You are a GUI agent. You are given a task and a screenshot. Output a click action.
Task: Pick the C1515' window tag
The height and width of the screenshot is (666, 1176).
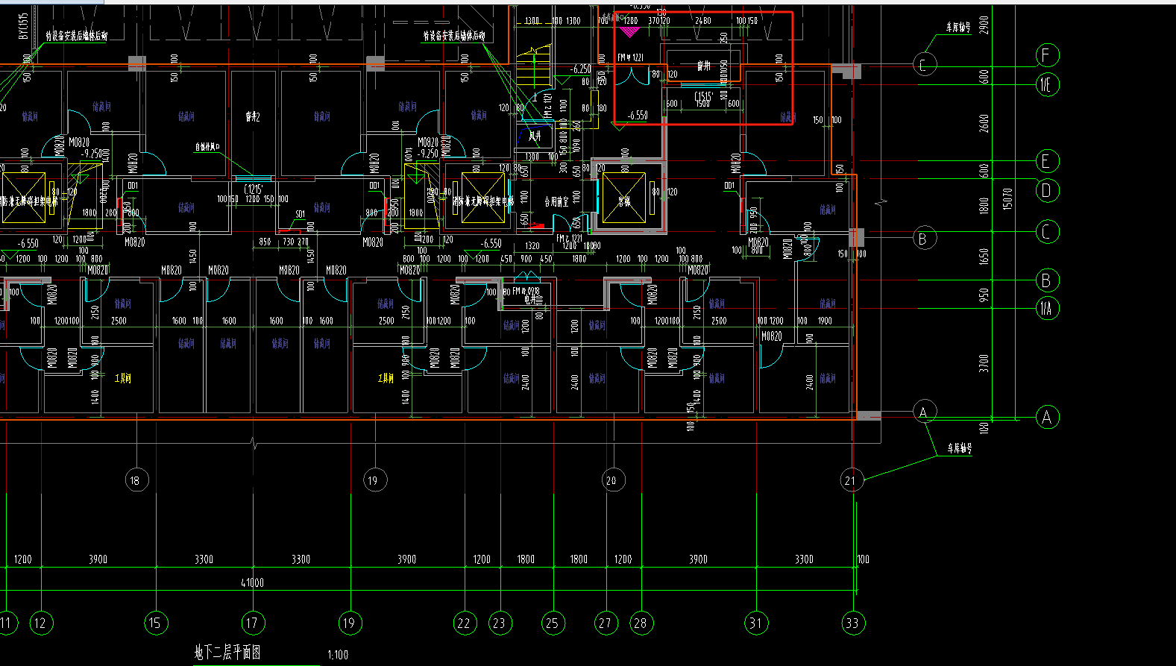coord(704,96)
